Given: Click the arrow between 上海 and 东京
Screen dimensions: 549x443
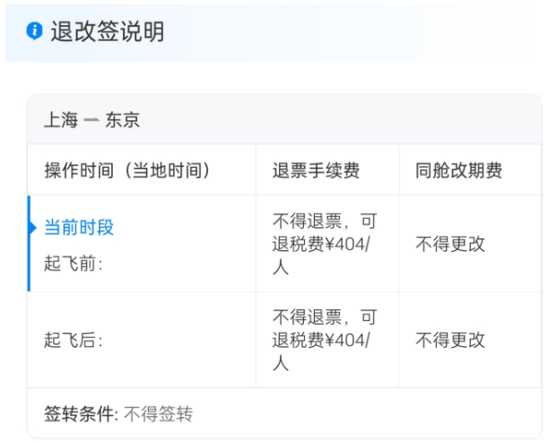Looking at the screenshot, I should (91, 120).
